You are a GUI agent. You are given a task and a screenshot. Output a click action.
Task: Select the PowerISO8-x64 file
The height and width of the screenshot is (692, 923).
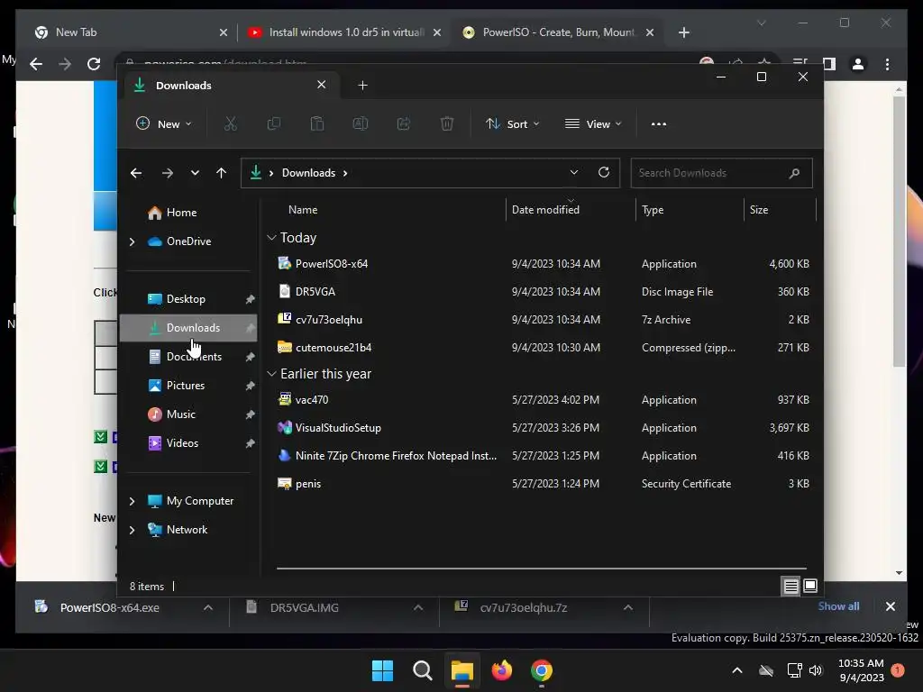[x=543, y=264]
